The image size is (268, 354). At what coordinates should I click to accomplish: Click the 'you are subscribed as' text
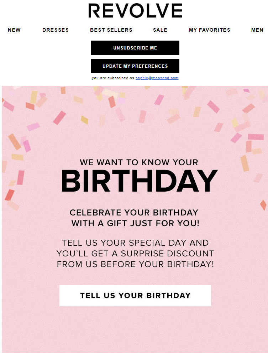tap(113, 78)
